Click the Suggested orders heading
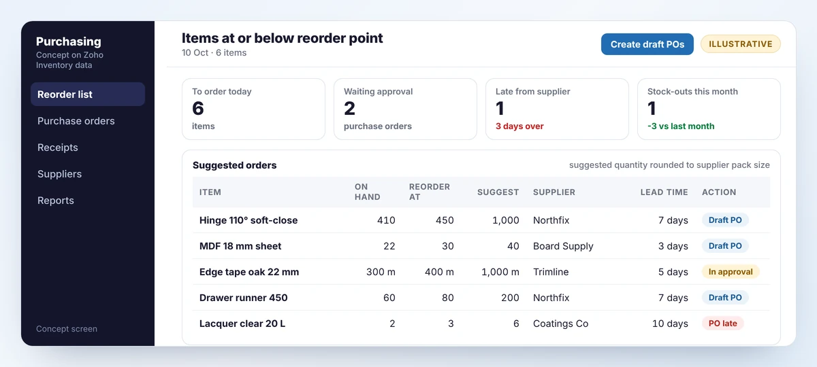Image resolution: width=817 pixels, height=367 pixels. (235, 165)
